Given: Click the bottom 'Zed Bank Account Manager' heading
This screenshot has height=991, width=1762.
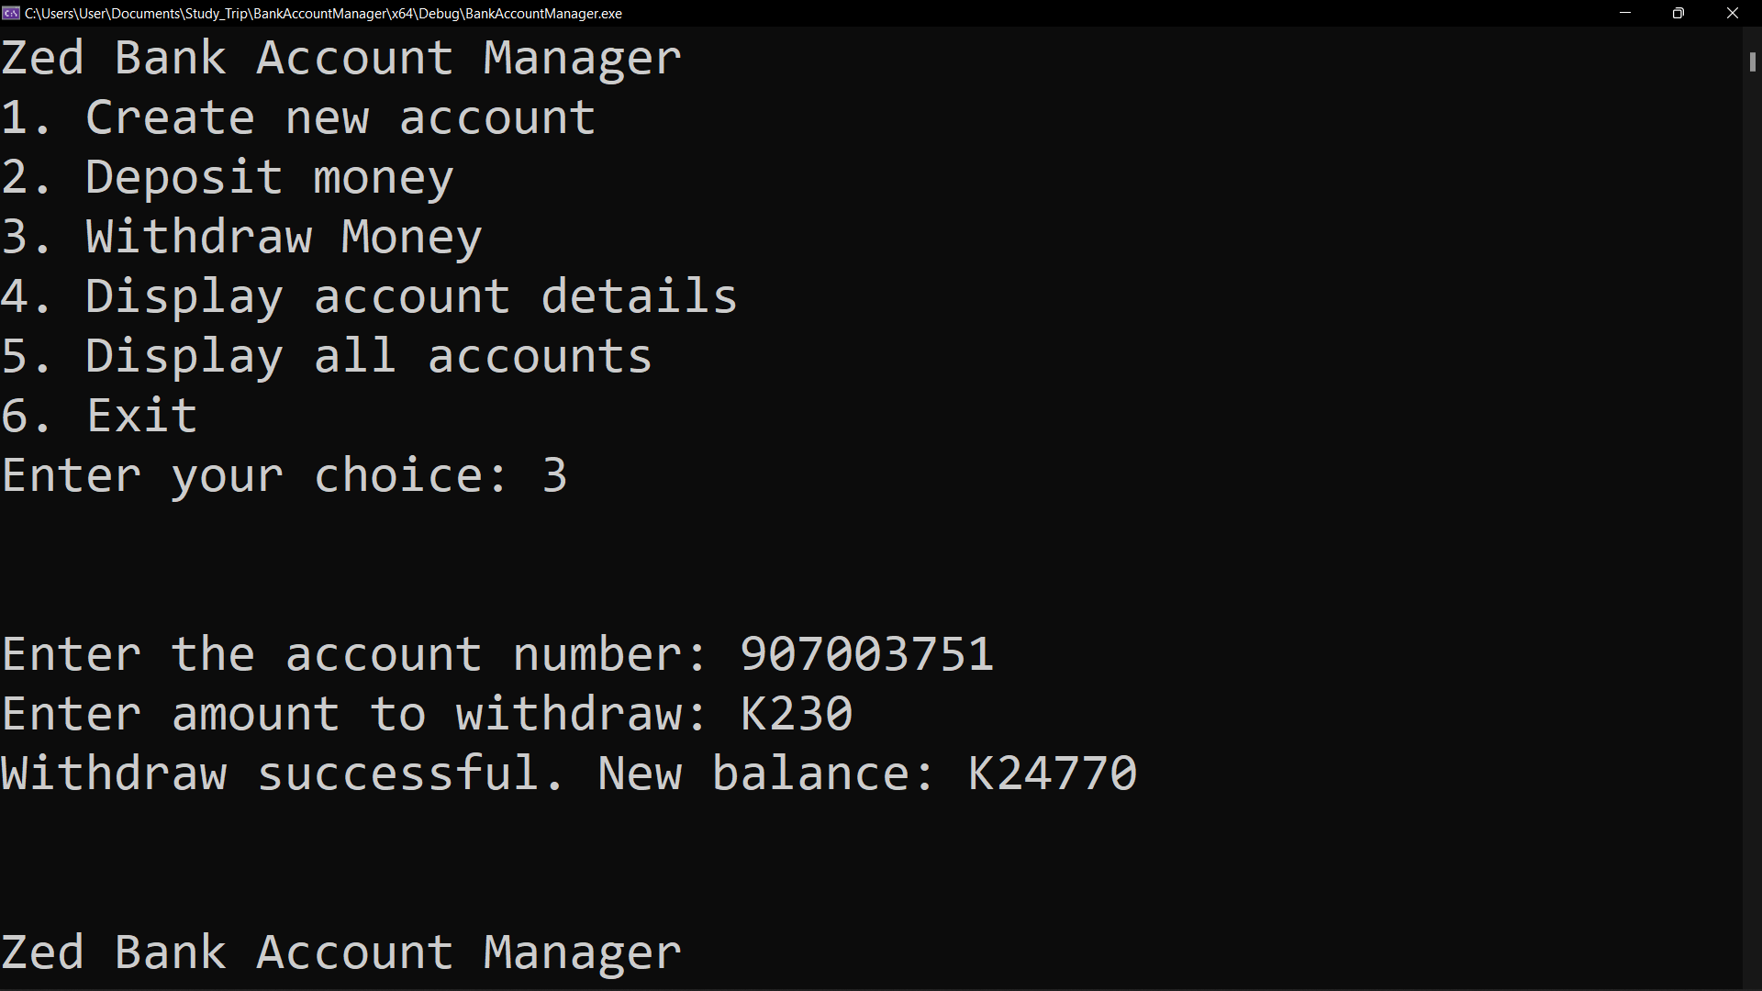Looking at the screenshot, I should [341, 952].
